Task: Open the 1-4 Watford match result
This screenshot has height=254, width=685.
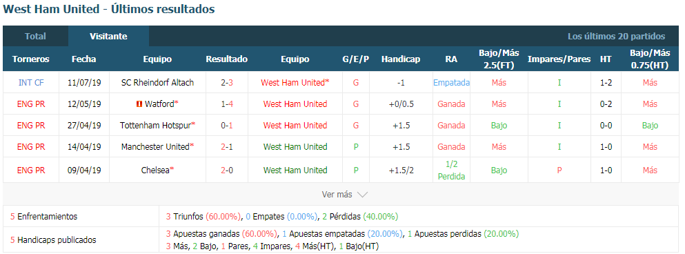Action: pyautogui.click(x=227, y=104)
